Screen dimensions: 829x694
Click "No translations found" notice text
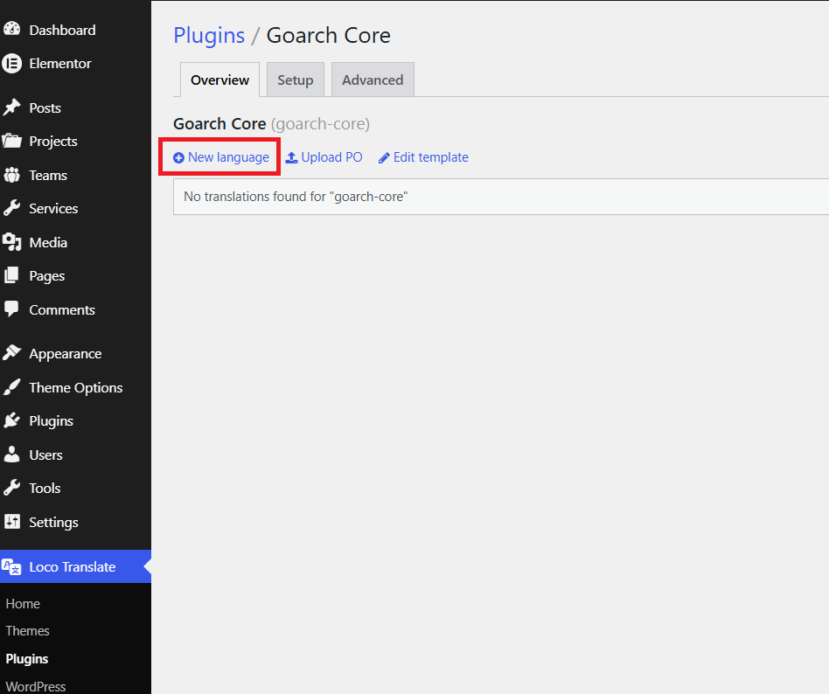pos(296,197)
